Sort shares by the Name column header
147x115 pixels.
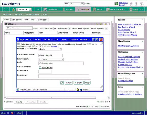point(14,33)
